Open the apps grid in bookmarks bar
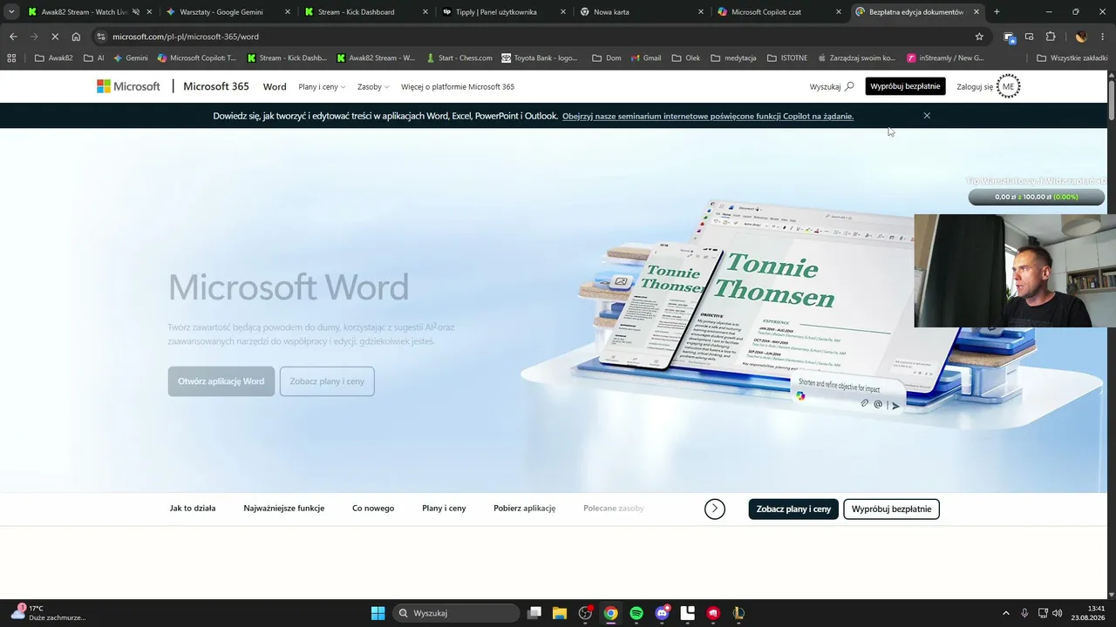Image resolution: width=1116 pixels, height=627 pixels. (11, 58)
